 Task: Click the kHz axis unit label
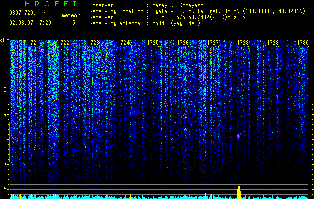[4, 40]
